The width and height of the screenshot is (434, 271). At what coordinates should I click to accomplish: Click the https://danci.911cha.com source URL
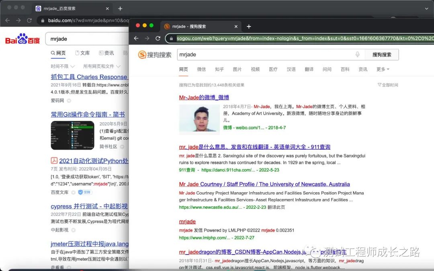[x=228, y=170]
